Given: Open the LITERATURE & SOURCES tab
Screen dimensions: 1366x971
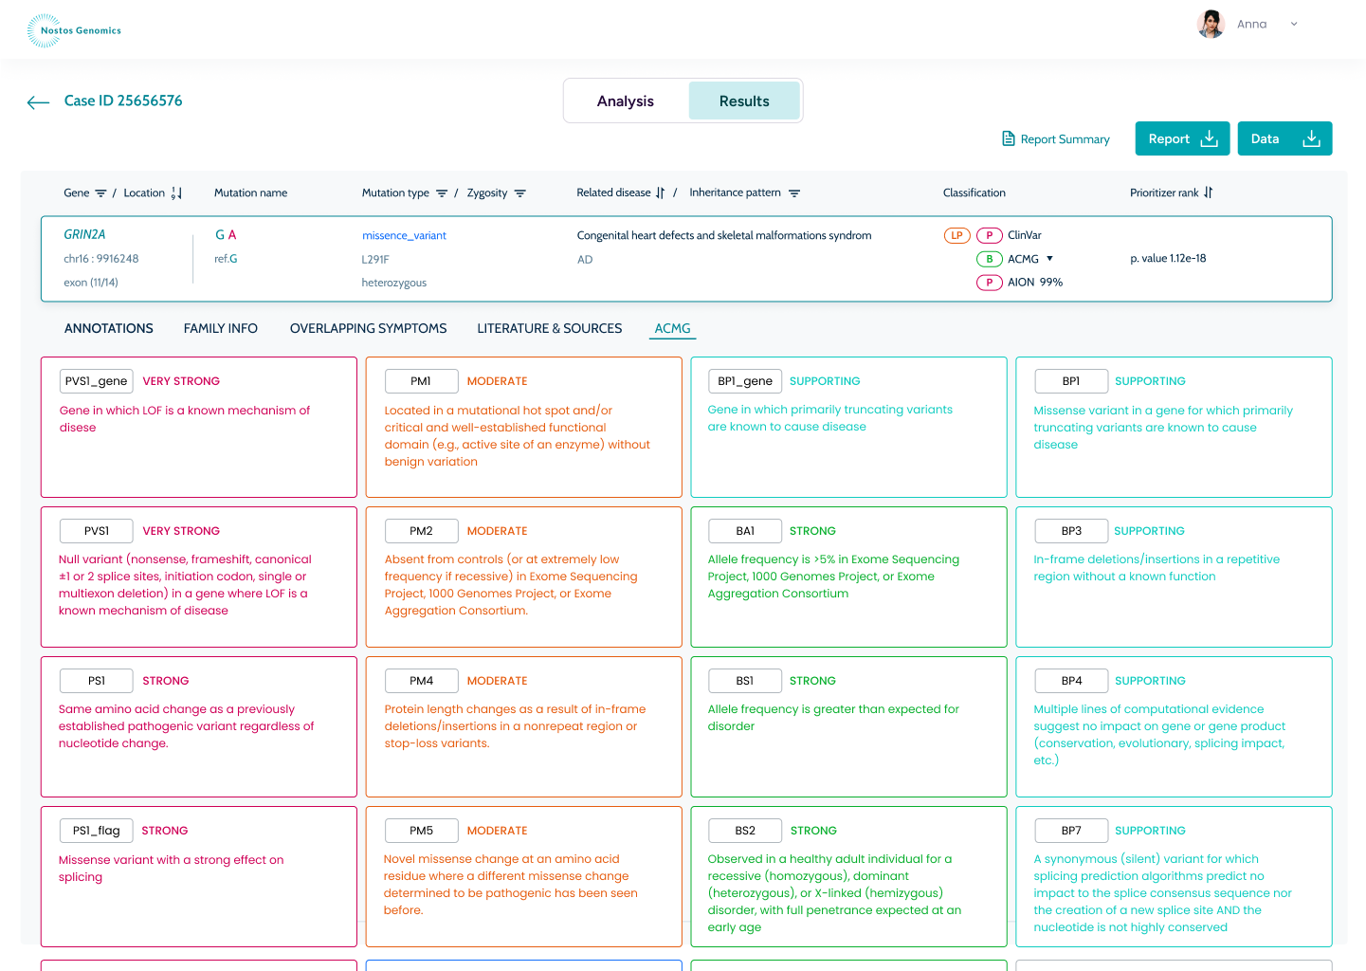Looking at the screenshot, I should (550, 328).
